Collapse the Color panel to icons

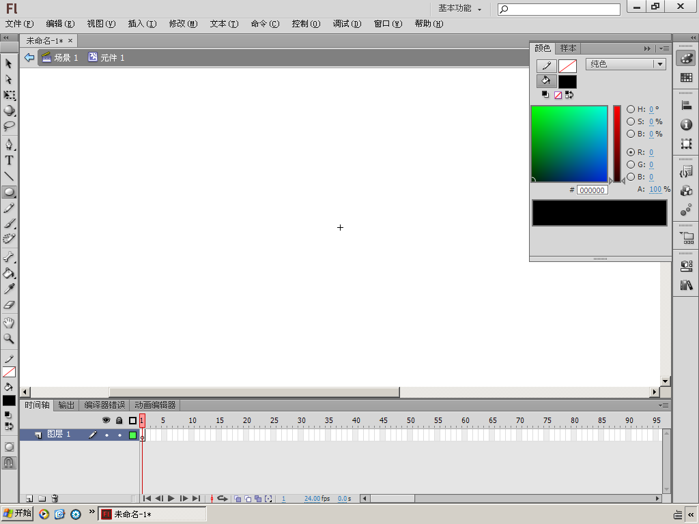[x=647, y=48]
